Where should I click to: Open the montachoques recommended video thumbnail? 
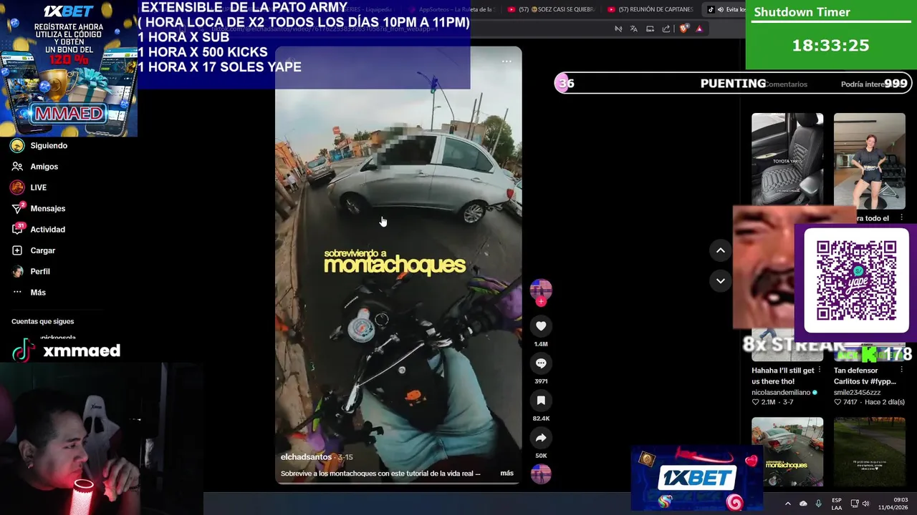(787, 452)
